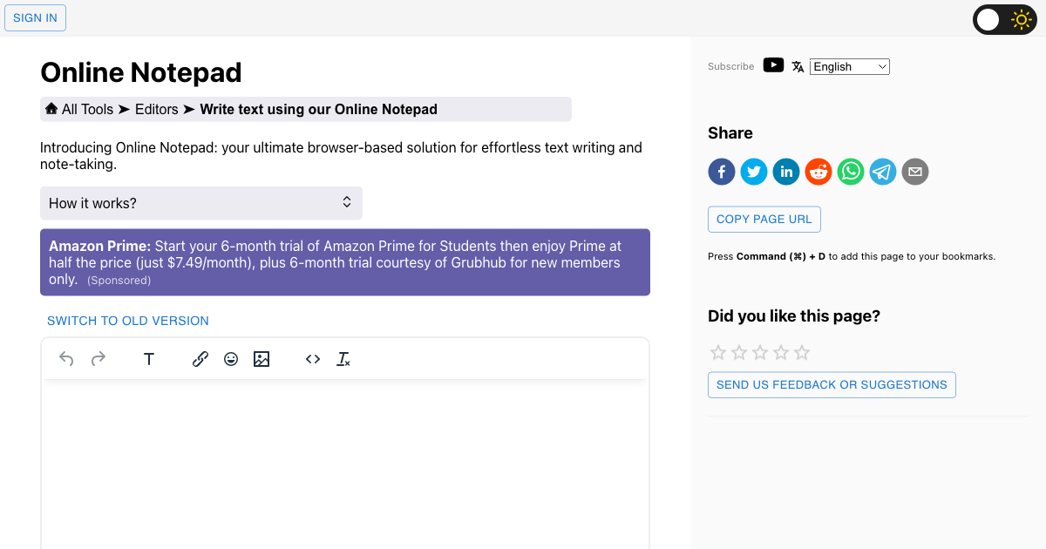Open the emoji picker smiley icon
Image resolution: width=1046 pixels, height=549 pixels.
coord(231,359)
